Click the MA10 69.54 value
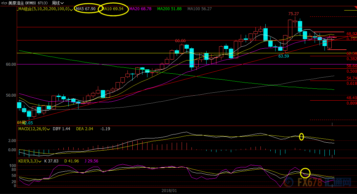Screen dimensions: 357x194 pos(112,9)
